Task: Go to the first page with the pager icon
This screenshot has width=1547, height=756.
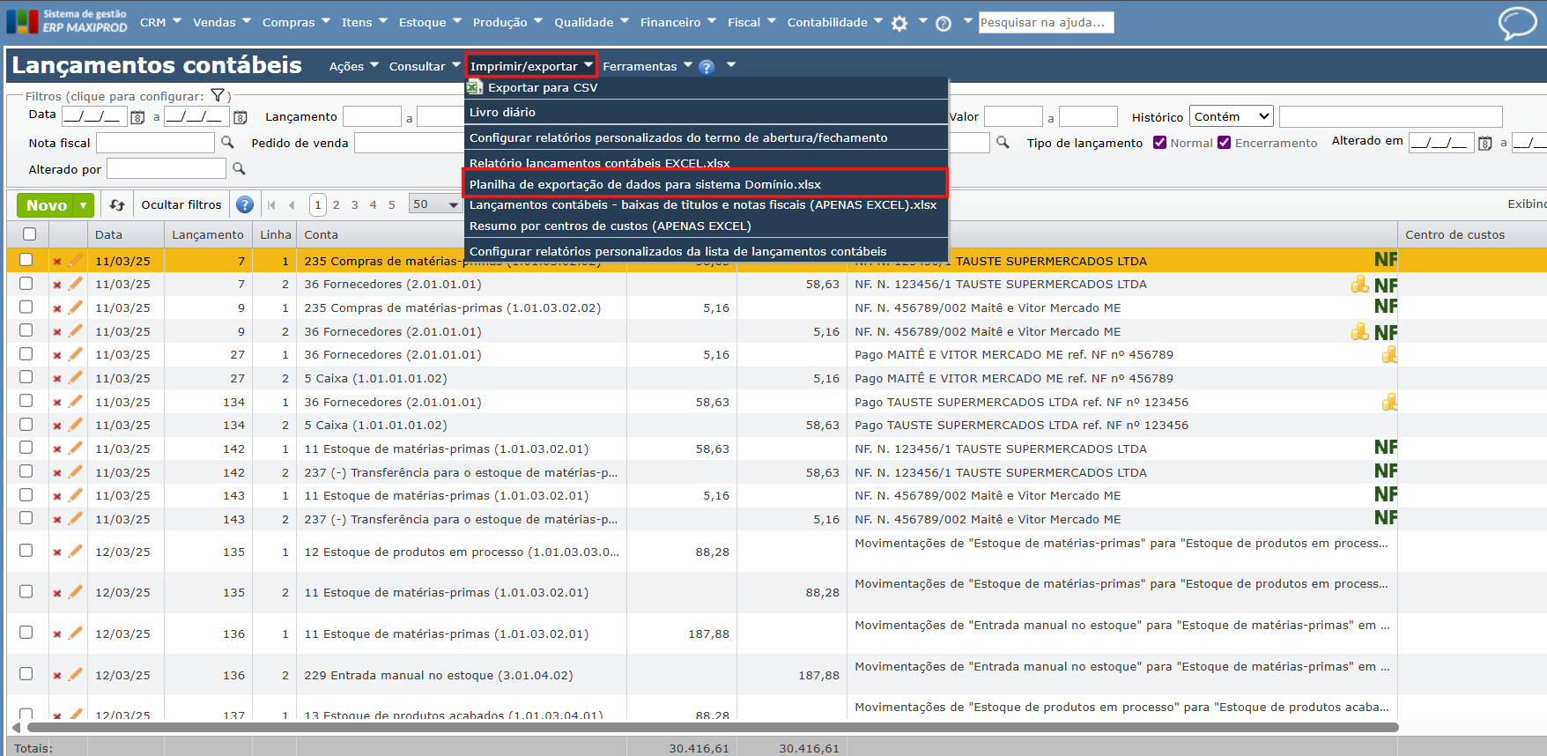Action: (x=271, y=205)
